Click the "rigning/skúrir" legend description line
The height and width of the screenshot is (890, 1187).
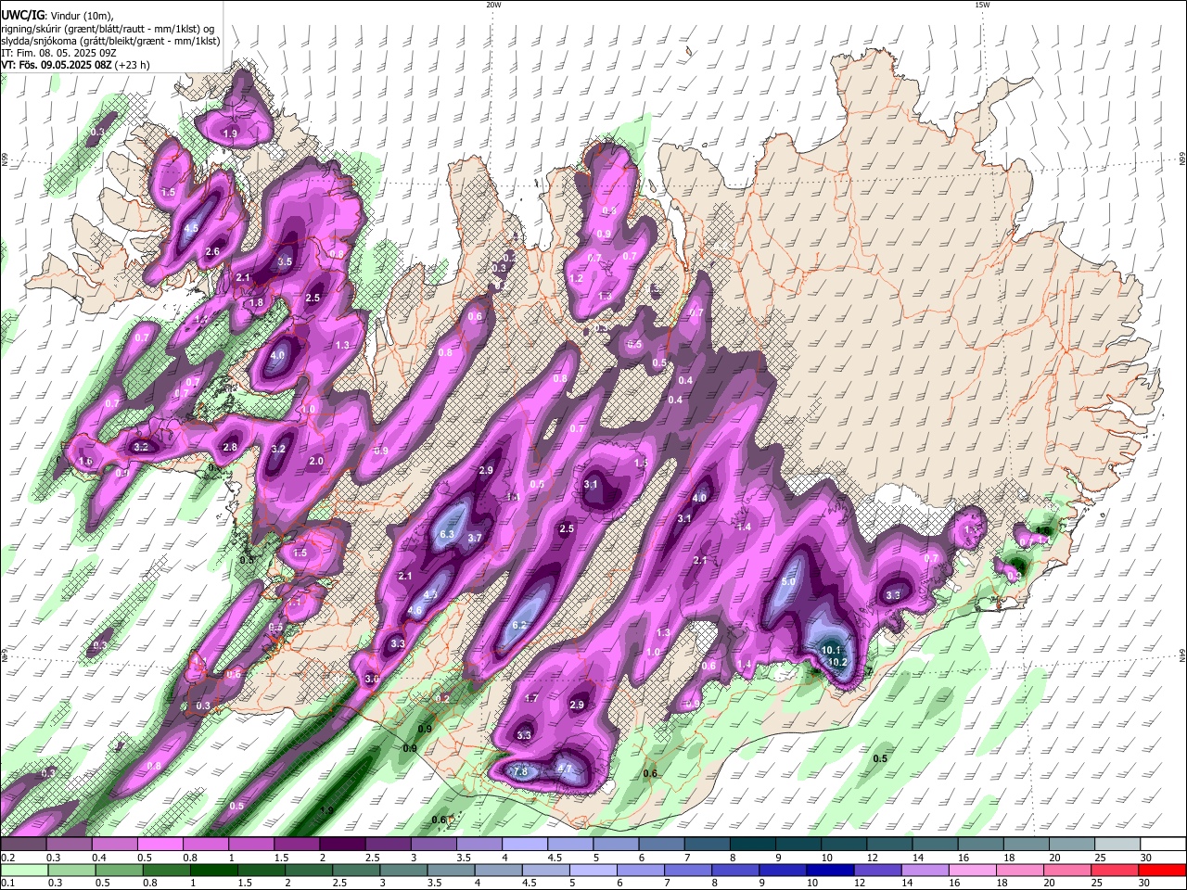click(x=108, y=28)
